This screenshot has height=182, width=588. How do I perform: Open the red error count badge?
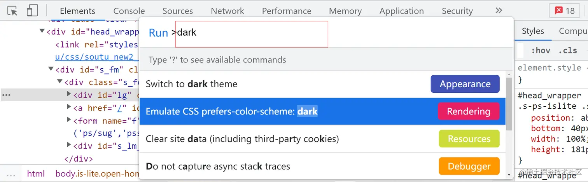[564, 11]
